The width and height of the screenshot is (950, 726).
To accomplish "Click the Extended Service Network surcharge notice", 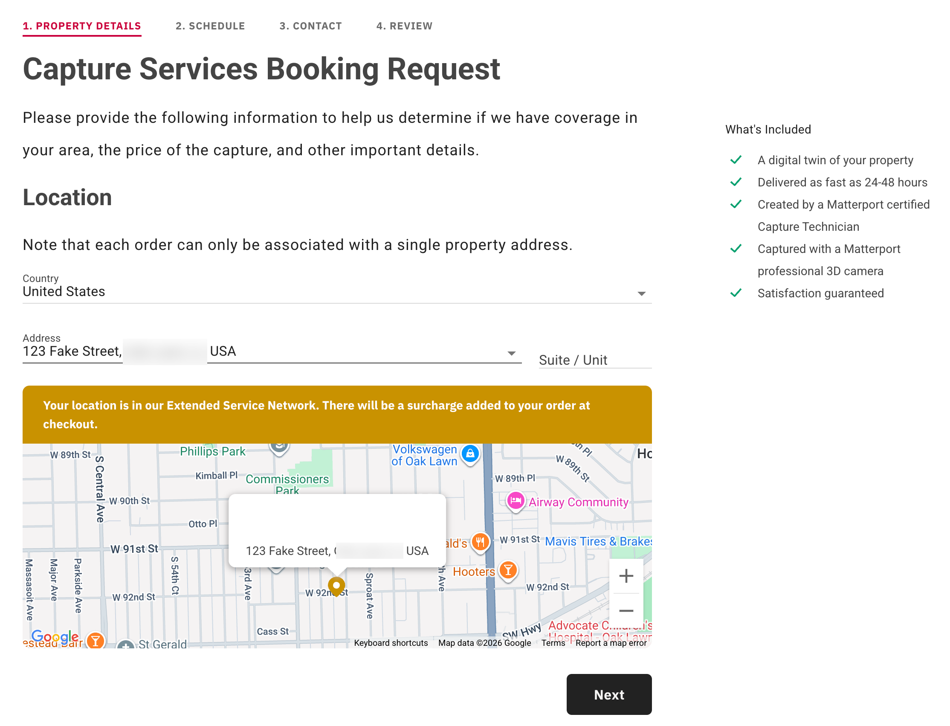I will (x=336, y=415).
